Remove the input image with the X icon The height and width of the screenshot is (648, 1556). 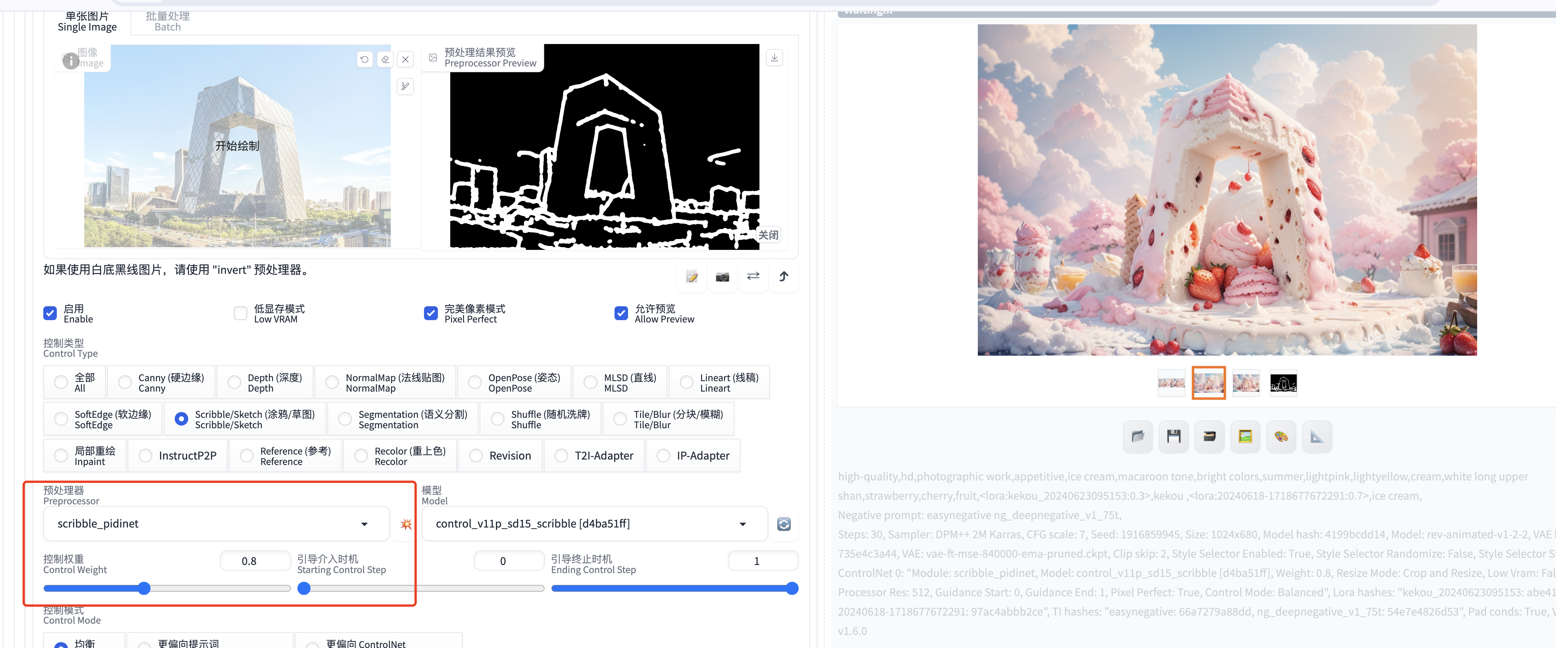pyautogui.click(x=405, y=59)
